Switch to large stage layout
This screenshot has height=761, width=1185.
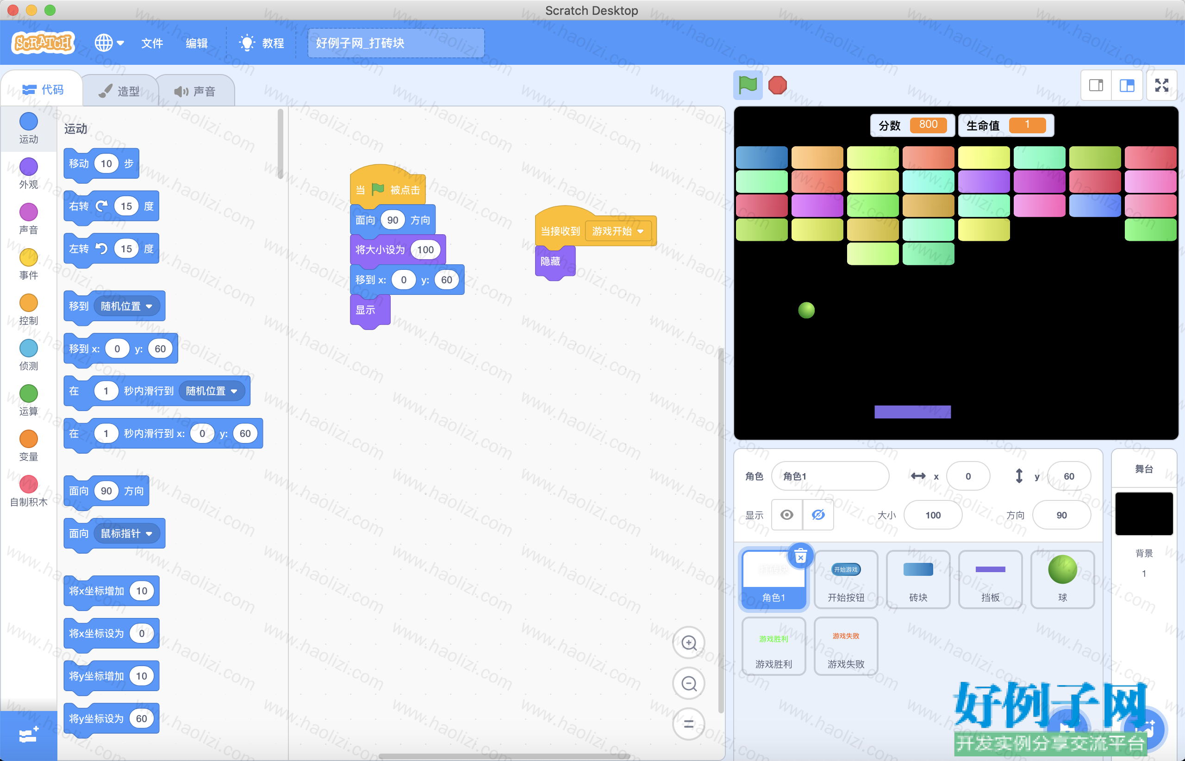tap(1127, 86)
